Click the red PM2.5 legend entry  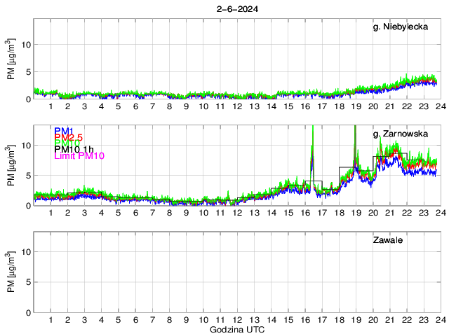pyautogui.click(x=68, y=139)
